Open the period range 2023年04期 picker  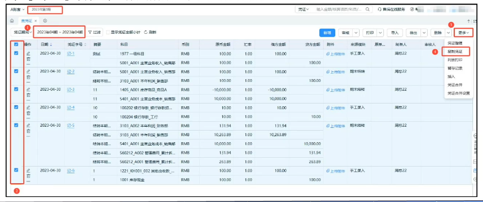tap(59, 32)
